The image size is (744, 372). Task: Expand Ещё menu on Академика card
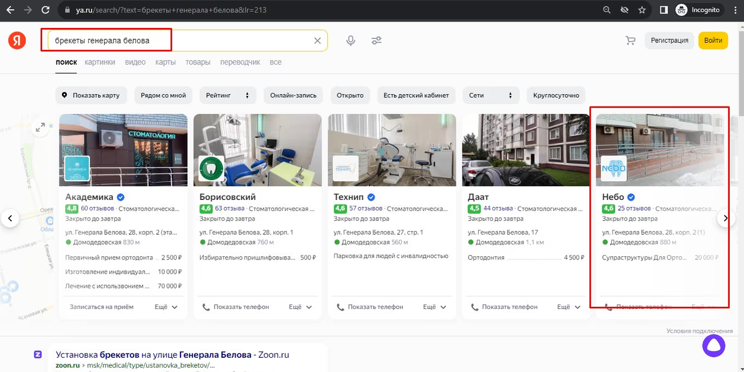(x=166, y=306)
